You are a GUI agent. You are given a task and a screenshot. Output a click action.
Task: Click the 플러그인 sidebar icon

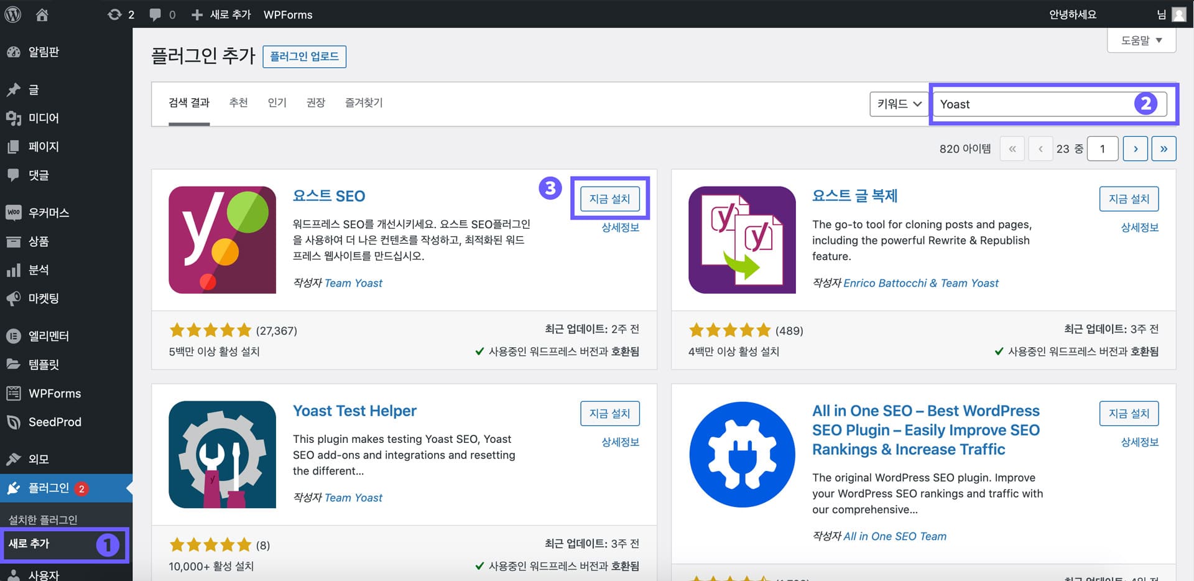(14, 488)
